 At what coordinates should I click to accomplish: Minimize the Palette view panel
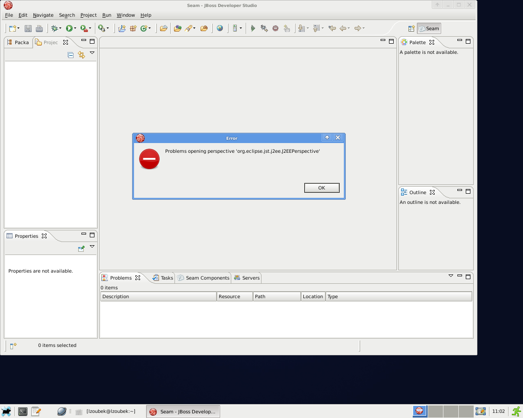click(459, 40)
